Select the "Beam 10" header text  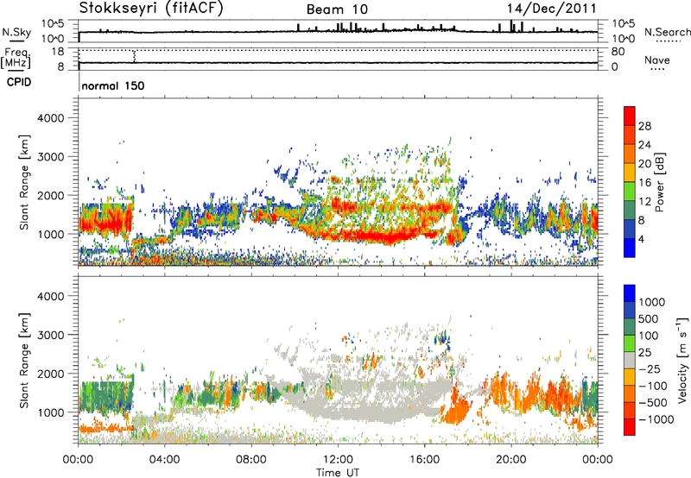(337, 9)
